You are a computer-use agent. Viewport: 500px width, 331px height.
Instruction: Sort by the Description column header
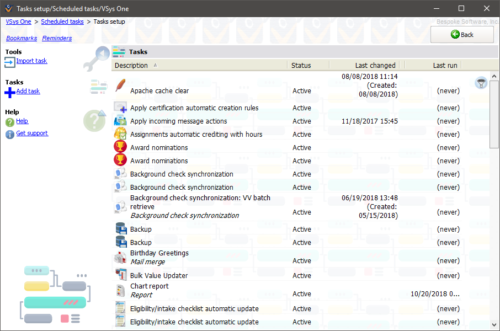click(x=131, y=65)
